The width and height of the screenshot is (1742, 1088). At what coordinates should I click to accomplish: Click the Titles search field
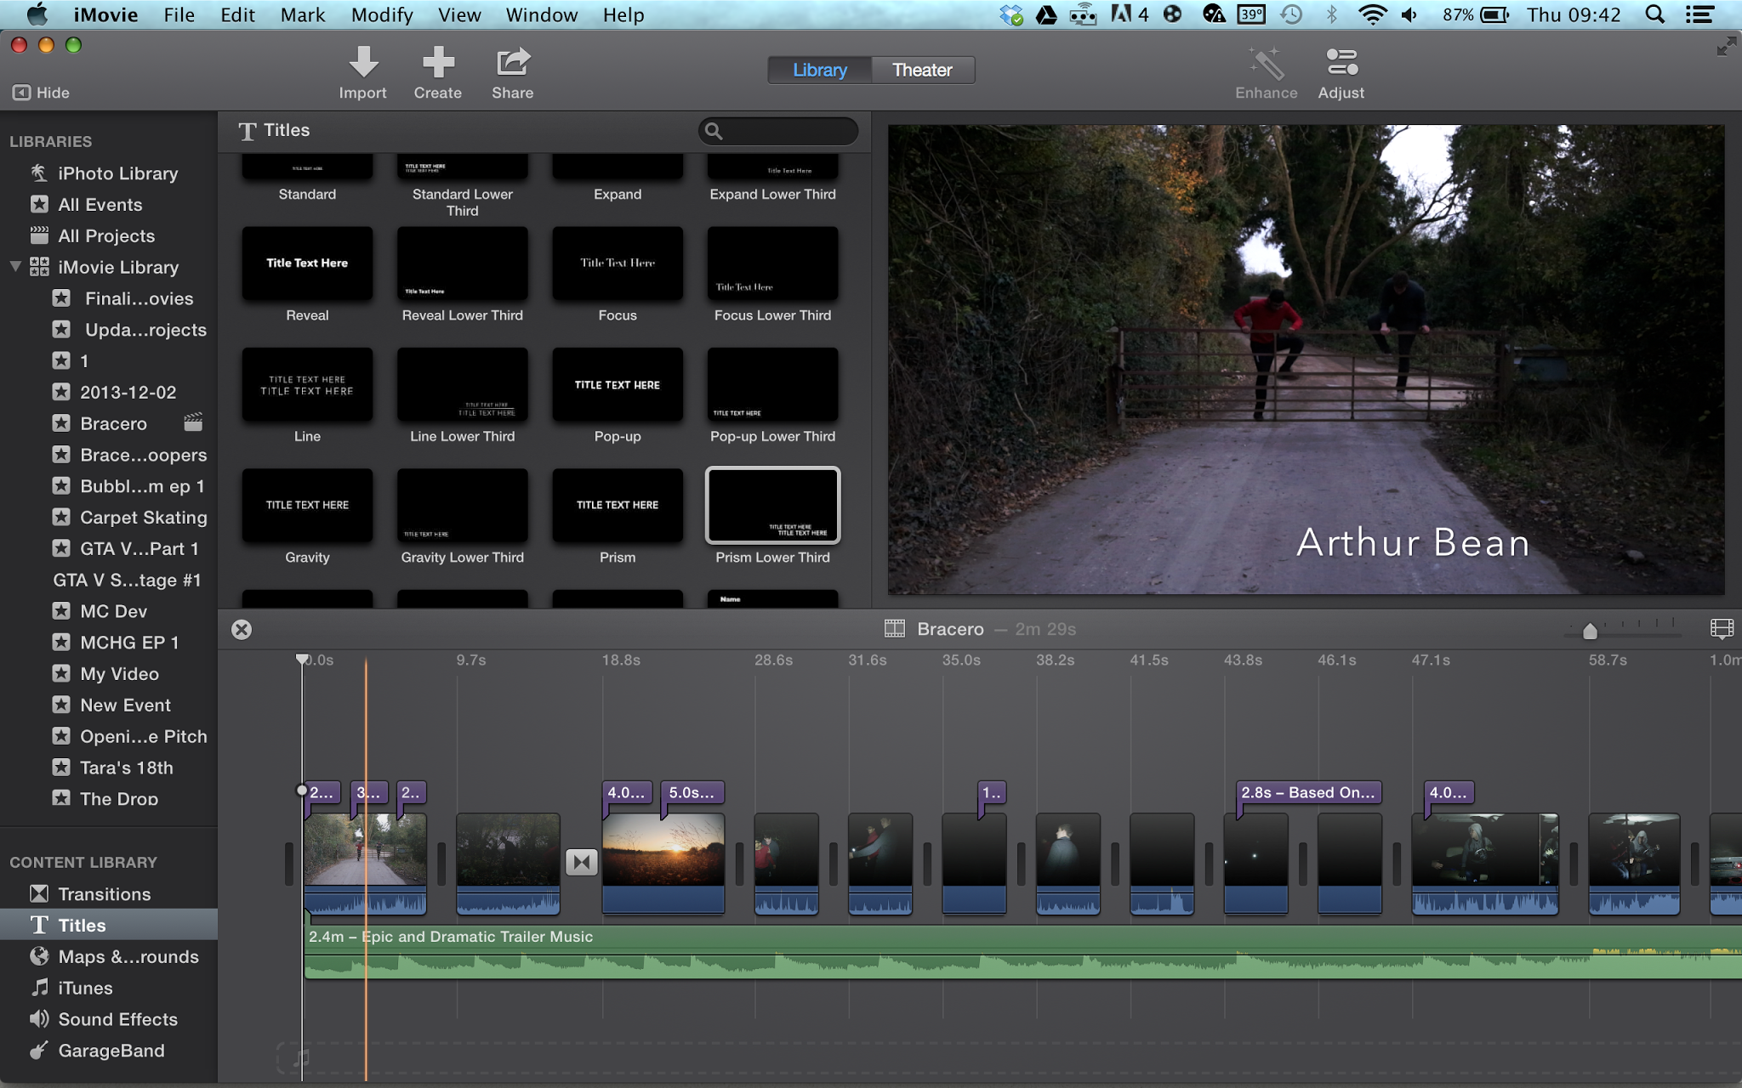click(x=778, y=131)
